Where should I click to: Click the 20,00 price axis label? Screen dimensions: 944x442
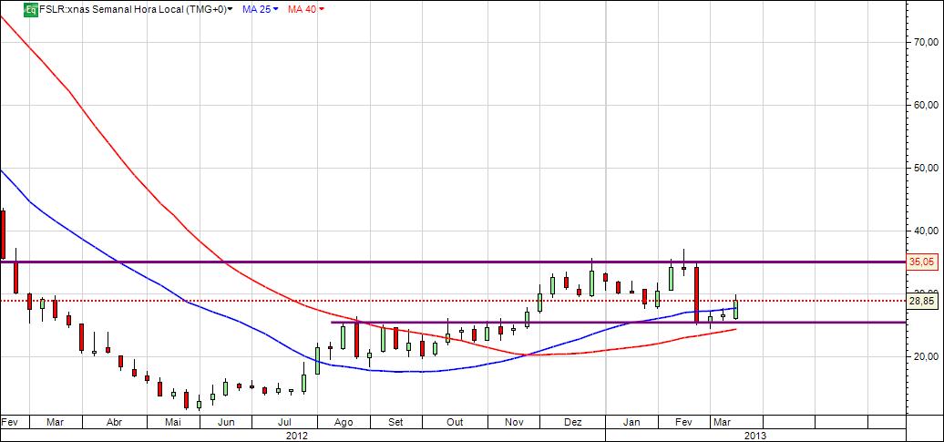point(924,356)
